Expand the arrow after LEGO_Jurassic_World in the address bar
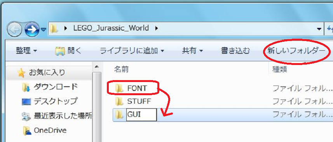 point(157,28)
